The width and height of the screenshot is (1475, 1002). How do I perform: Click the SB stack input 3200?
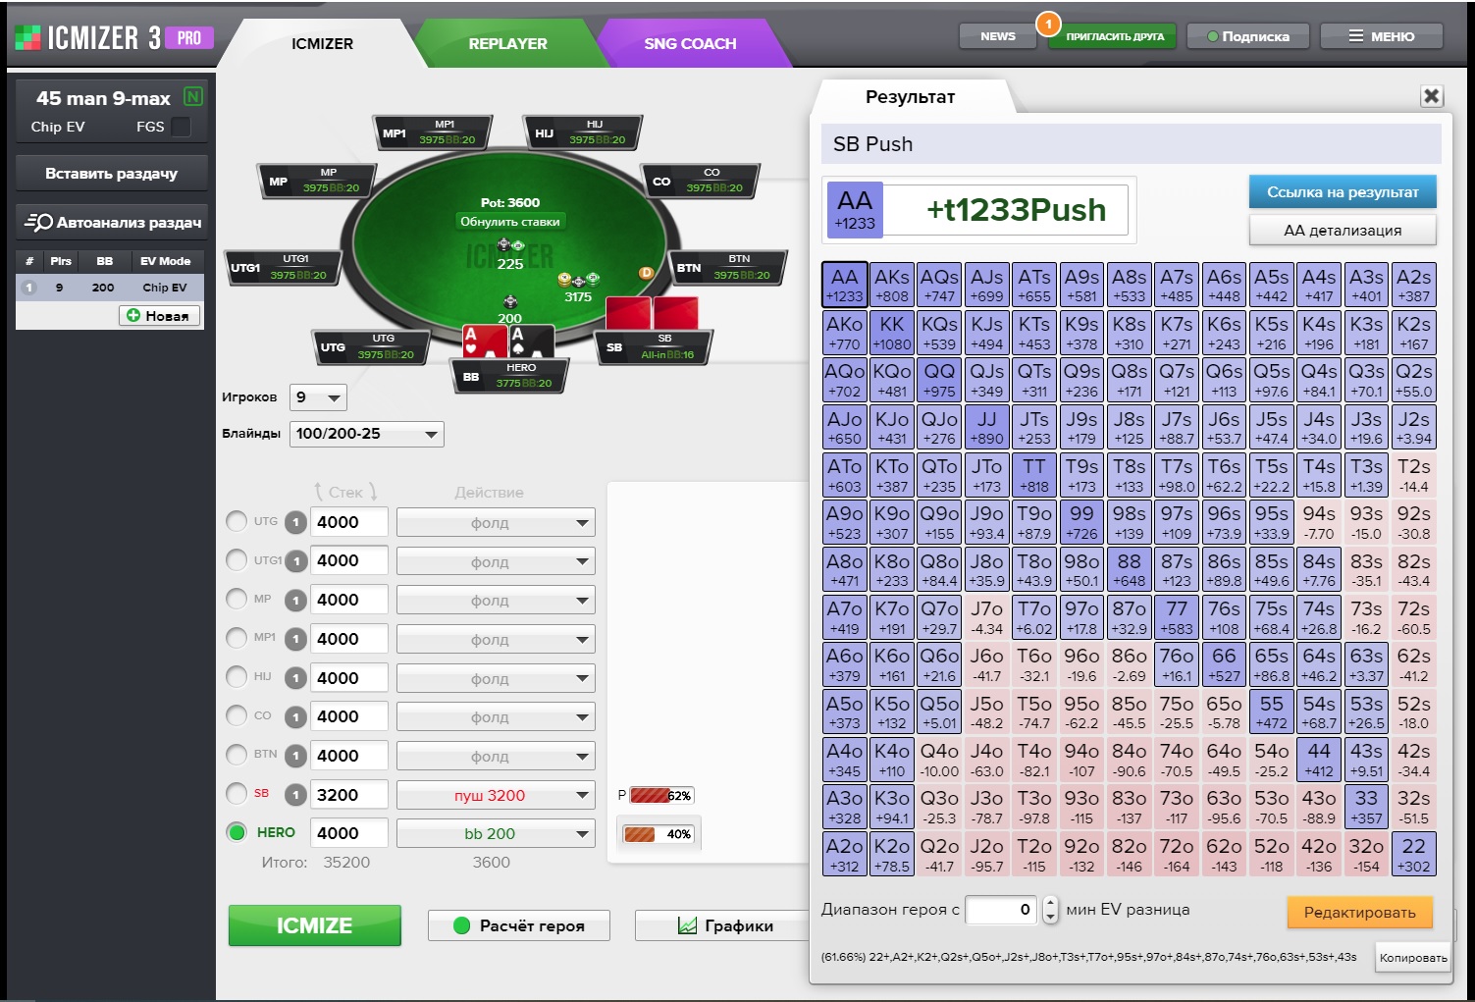tap(348, 795)
